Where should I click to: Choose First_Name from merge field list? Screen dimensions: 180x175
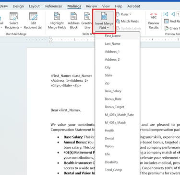coord(118,36)
